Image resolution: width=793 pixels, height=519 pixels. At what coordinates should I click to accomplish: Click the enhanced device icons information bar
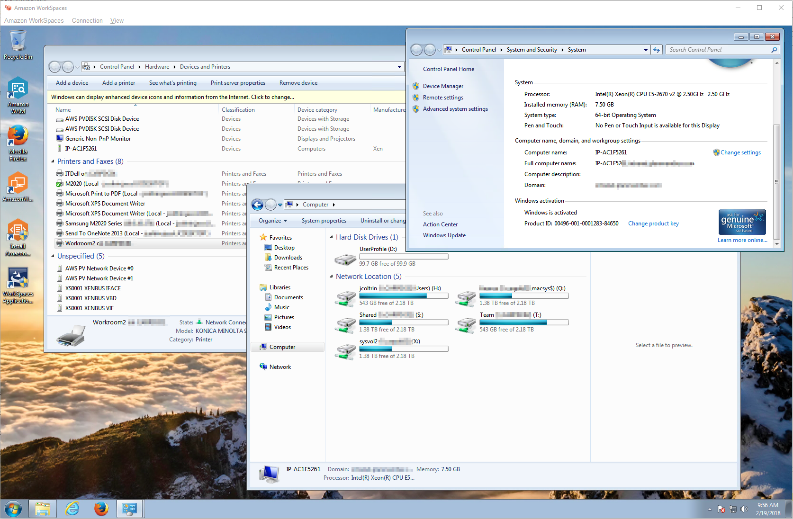[226, 97]
